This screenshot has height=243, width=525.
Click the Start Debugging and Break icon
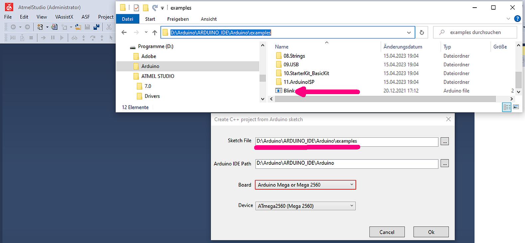click(13, 38)
